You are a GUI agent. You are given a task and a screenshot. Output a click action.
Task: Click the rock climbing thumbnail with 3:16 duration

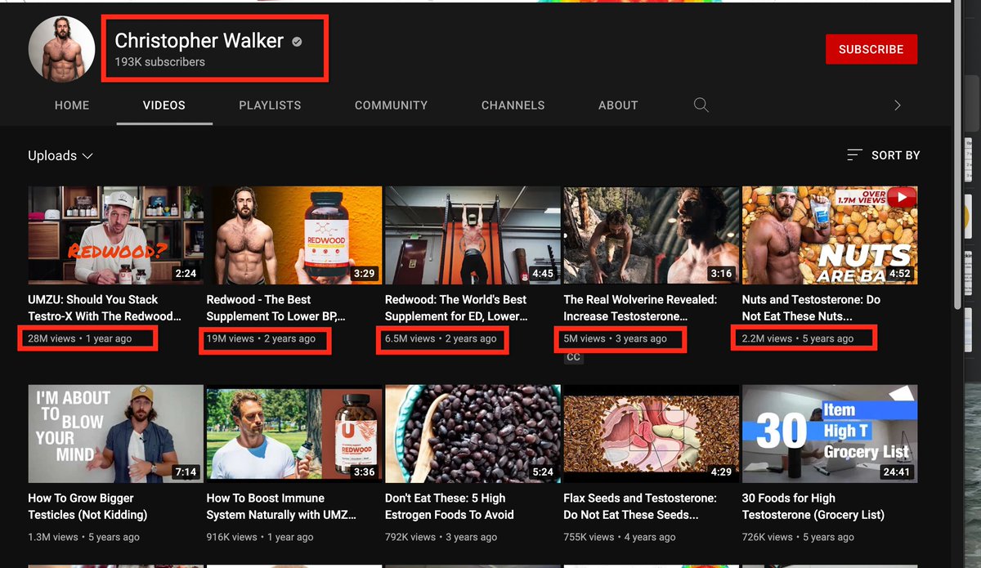651,235
